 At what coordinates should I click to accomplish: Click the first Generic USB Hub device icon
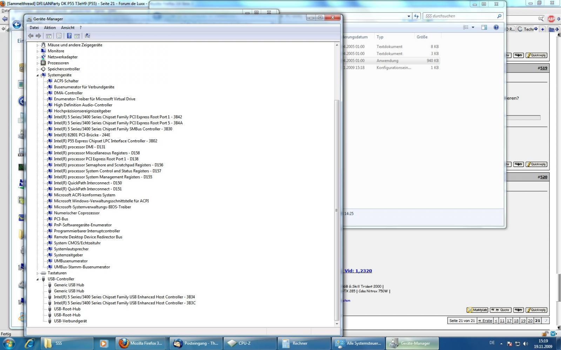click(50, 285)
